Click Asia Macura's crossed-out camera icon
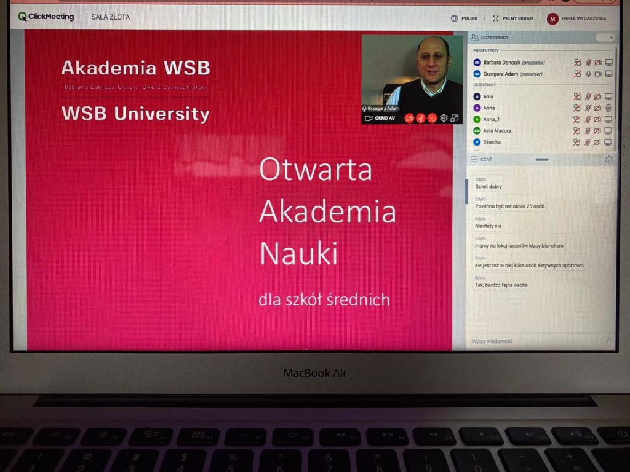 point(597,131)
